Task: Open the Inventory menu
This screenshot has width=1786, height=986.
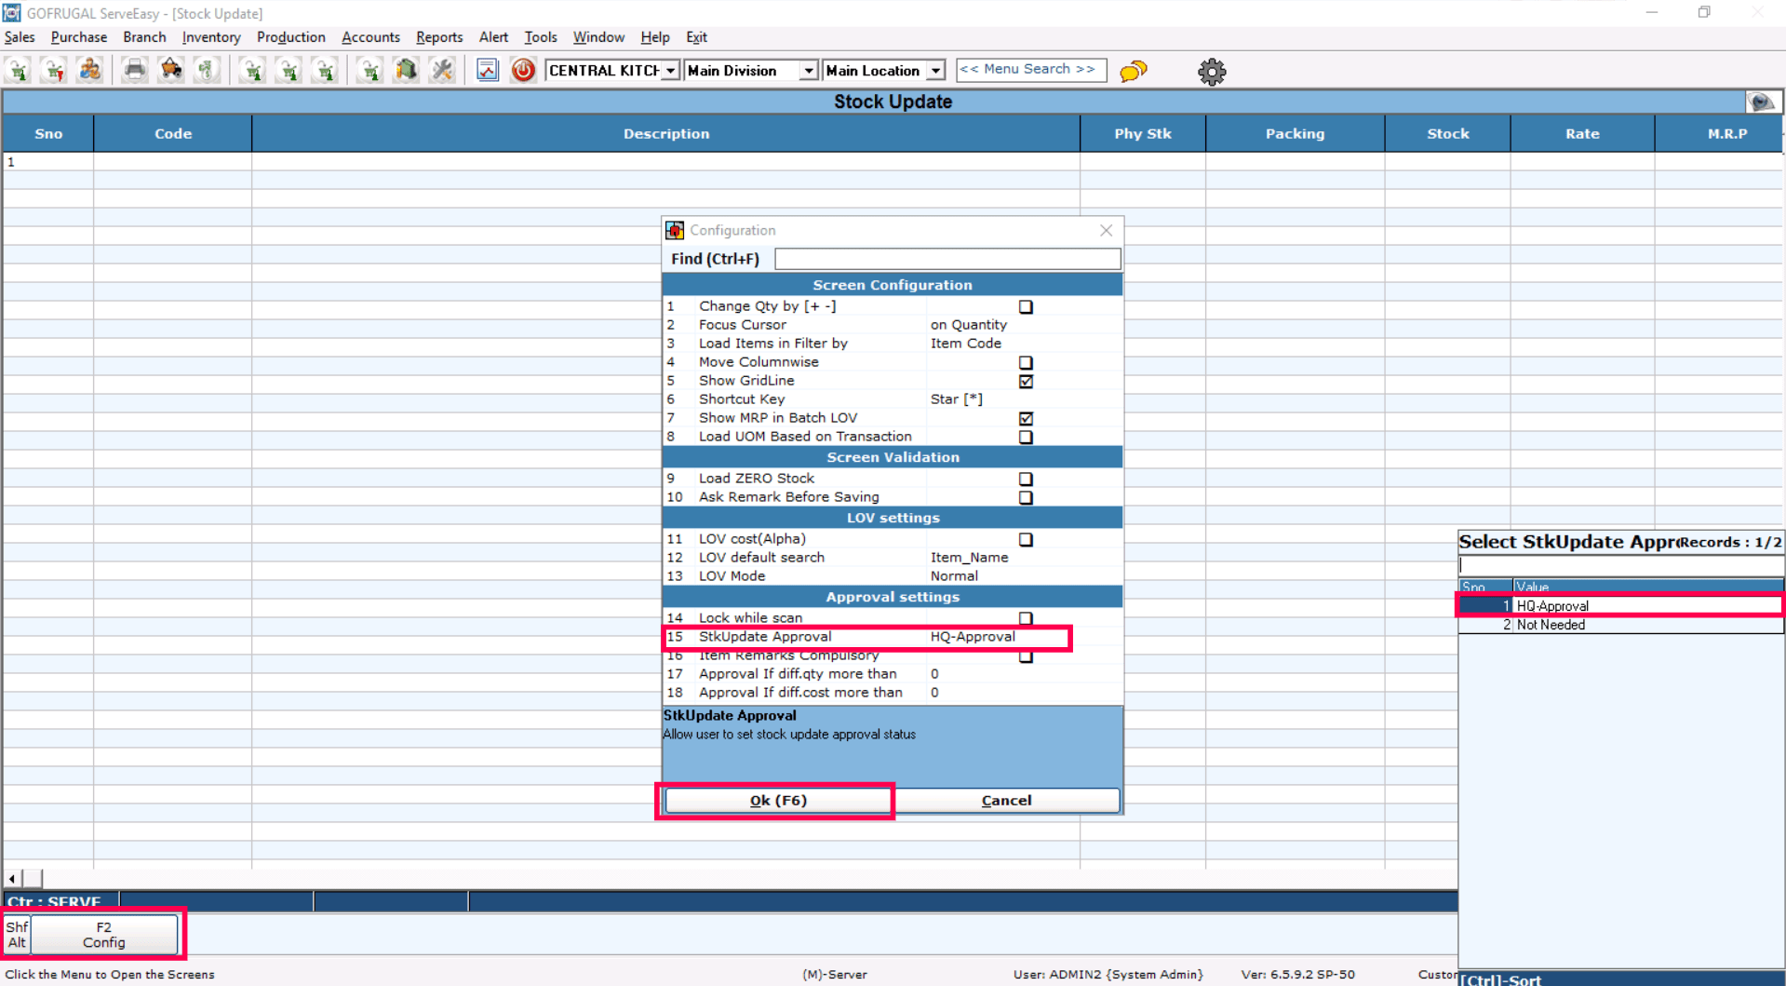Action: point(210,37)
